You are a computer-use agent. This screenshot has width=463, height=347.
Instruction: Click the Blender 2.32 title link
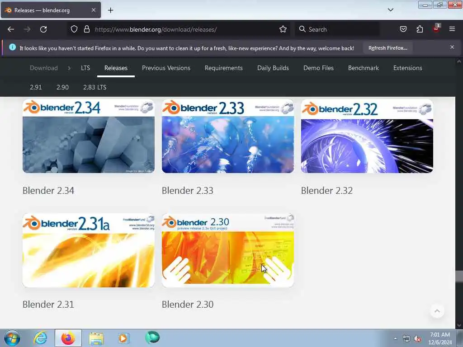click(x=327, y=191)
